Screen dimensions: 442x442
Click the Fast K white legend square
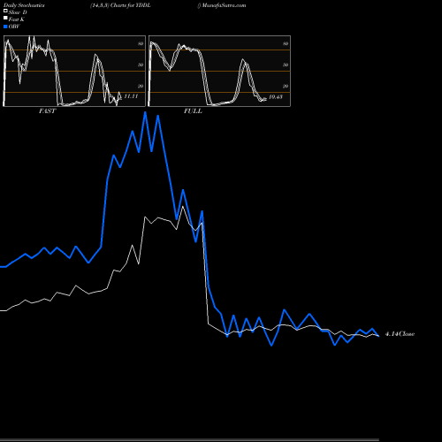click(5, 18)
